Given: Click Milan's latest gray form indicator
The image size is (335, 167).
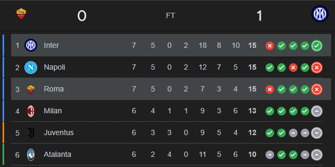Looking at the screenshot, I should point(317,111).
